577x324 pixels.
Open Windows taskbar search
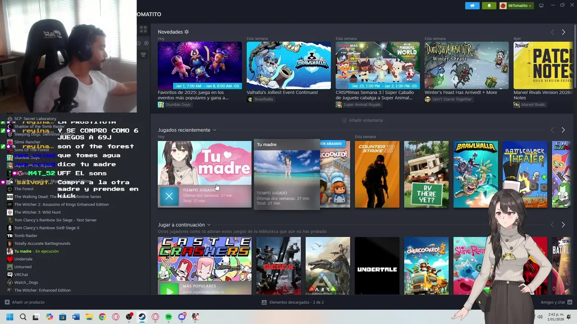click(x=23, y=317)
